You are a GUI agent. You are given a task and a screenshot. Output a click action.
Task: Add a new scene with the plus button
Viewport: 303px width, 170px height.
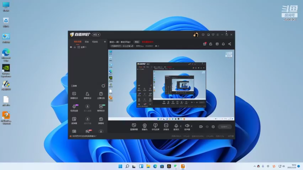[x=105, y=42]
